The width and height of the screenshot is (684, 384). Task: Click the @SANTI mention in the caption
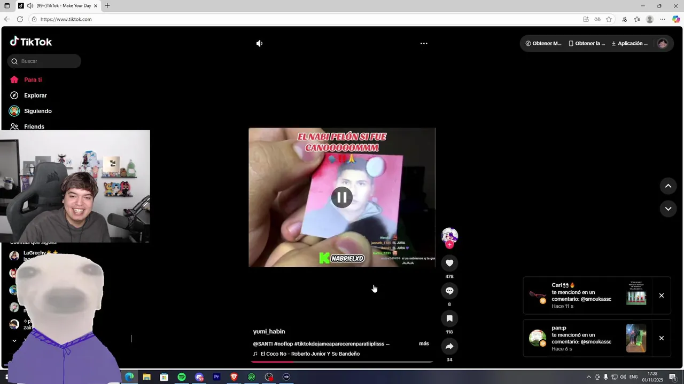pyautogui.click(x=262, y=344)
